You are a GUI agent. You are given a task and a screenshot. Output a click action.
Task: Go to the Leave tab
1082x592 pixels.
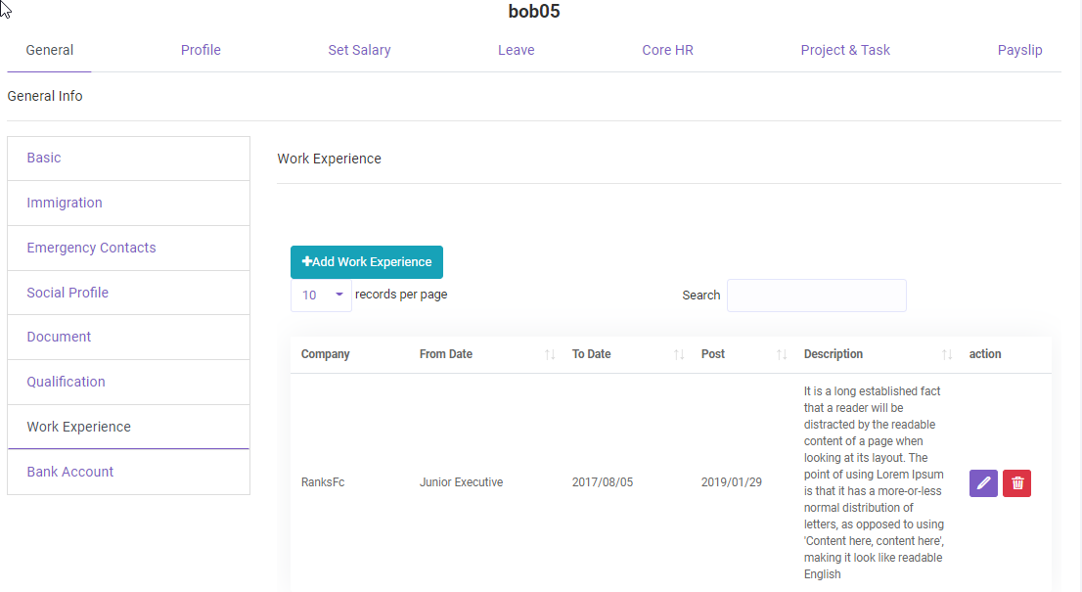click(x=516, y=50)
